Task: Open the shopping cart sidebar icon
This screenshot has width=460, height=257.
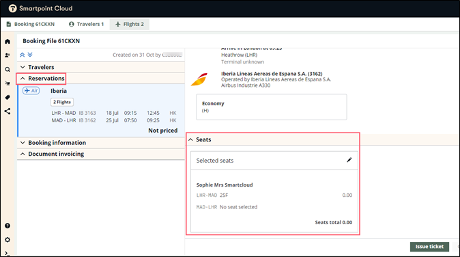Action: [8, 83]
